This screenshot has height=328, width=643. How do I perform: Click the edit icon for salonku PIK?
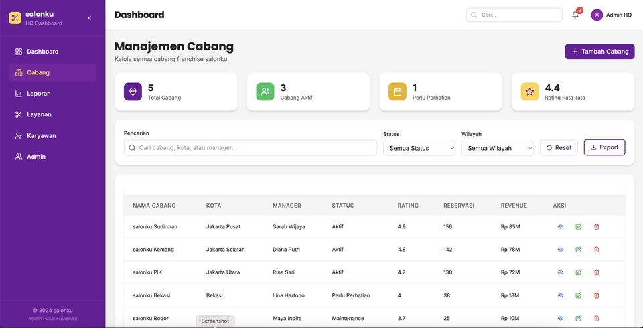[x=578, y=272]
